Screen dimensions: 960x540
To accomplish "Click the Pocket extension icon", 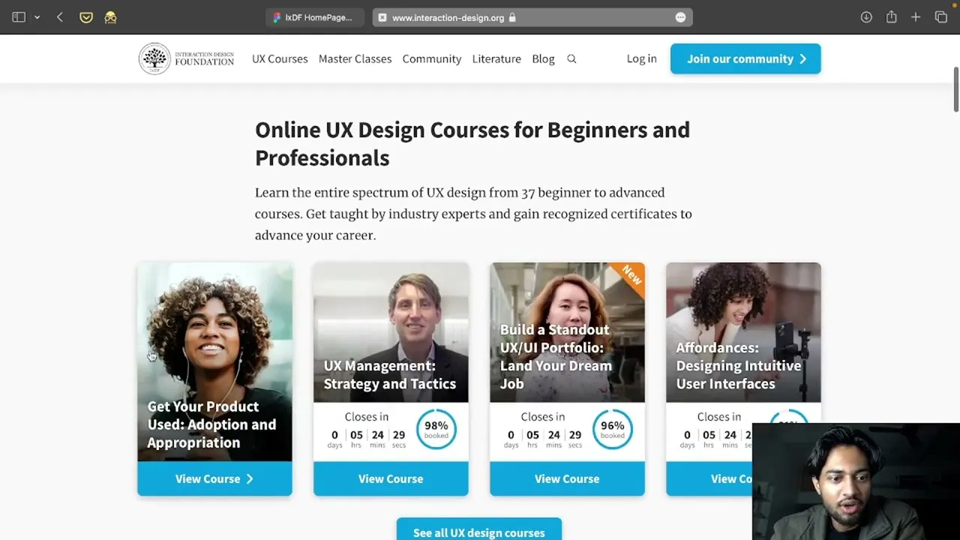I will 86,17.
